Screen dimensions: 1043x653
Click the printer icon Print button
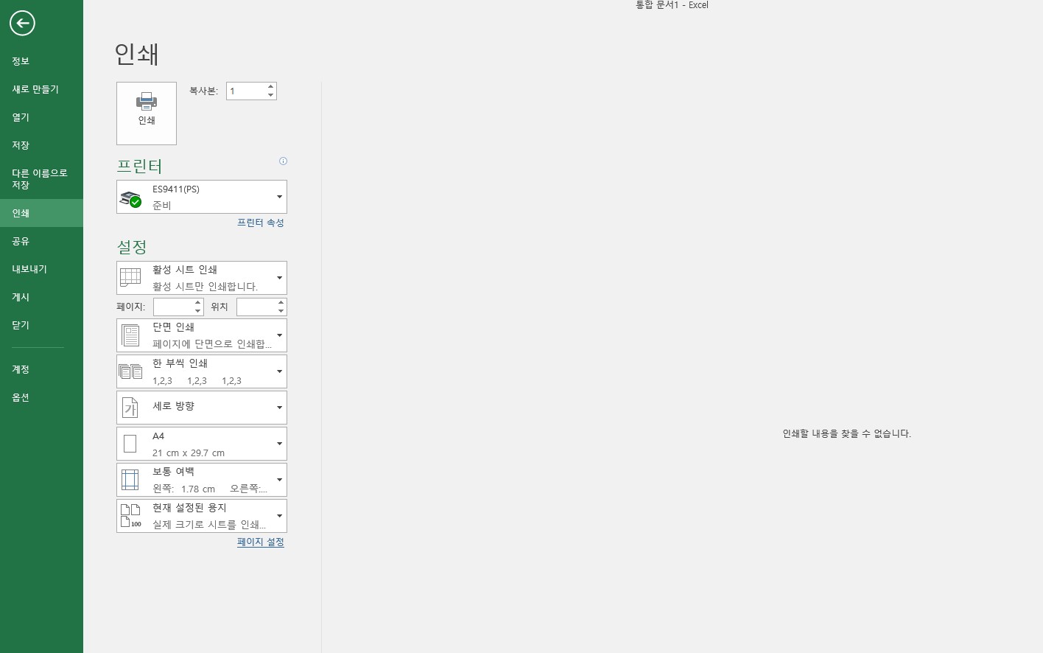tap(147, 113)
